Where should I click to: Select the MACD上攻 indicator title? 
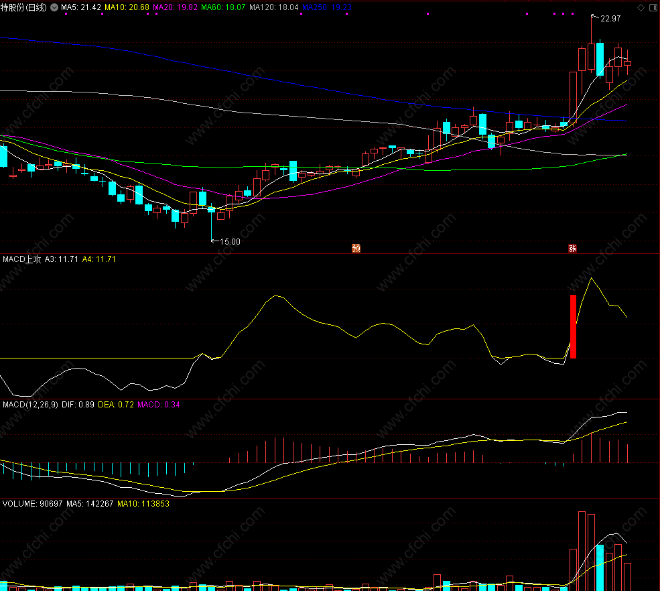22,259
